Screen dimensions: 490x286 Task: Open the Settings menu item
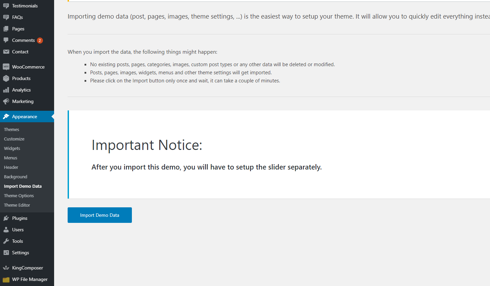coord(21,253)
